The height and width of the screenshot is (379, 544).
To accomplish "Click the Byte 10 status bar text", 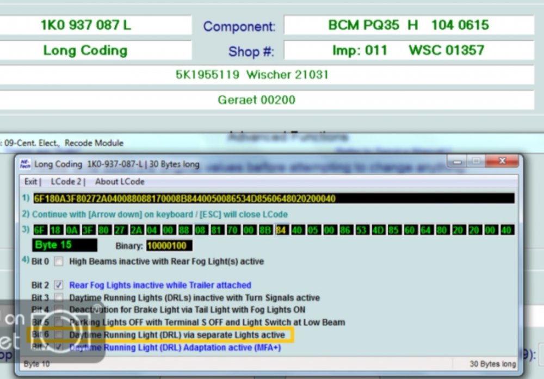I will click(x=36, y=364).
